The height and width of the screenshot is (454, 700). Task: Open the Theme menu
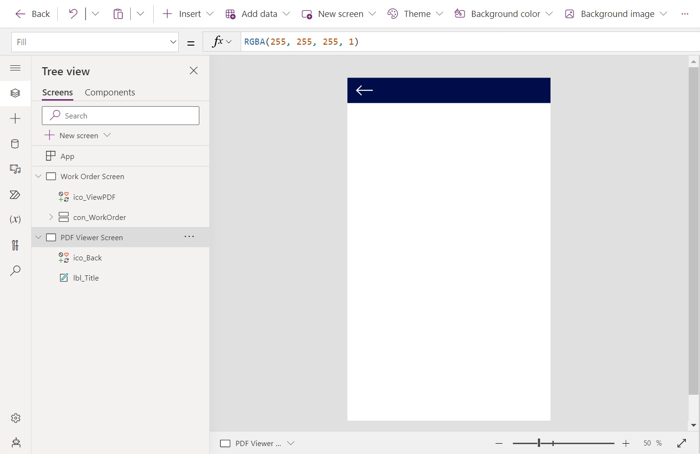pyautogui.click(x=415, y=14)
